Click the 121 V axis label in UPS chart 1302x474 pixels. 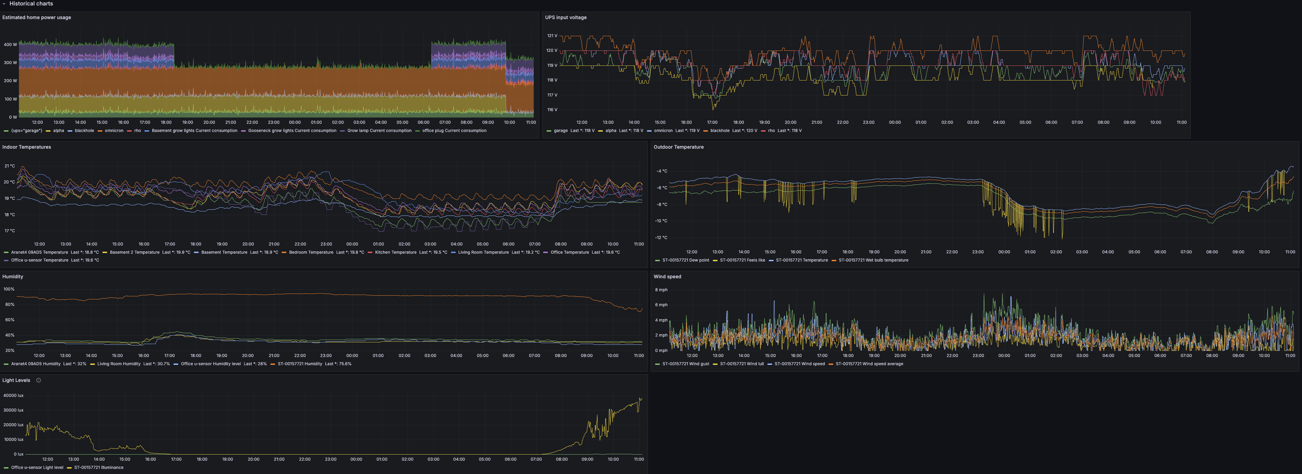[x=552, y=36]
